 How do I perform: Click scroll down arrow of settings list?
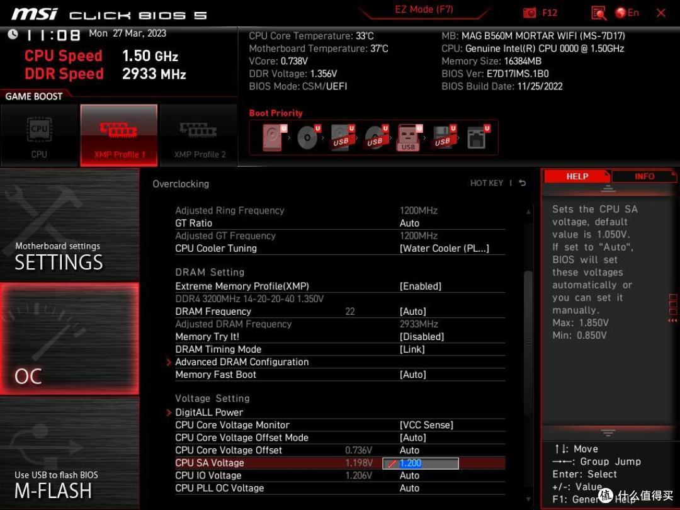coord(528,499)
